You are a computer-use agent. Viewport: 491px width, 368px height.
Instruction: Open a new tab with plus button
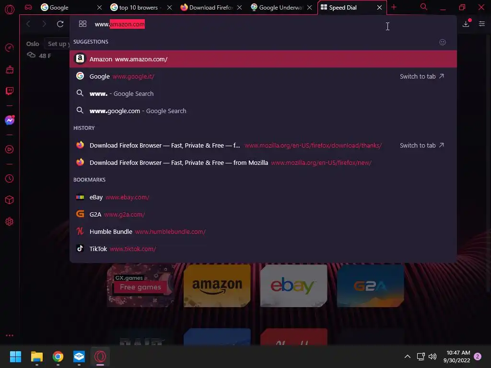[x=394, y=7]
